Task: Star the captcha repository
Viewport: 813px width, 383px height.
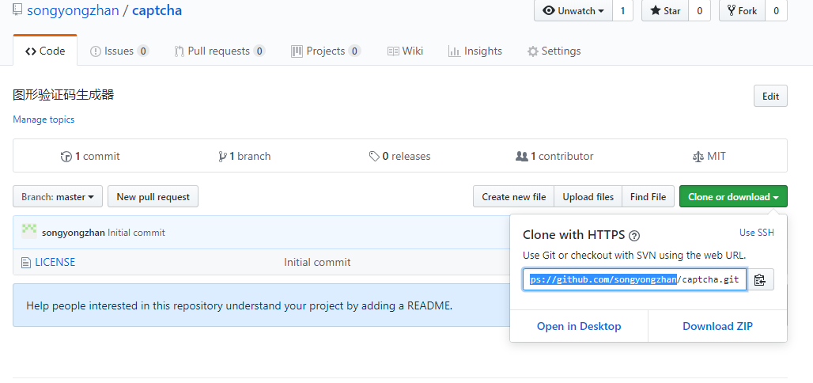Action: pos(664,10)
